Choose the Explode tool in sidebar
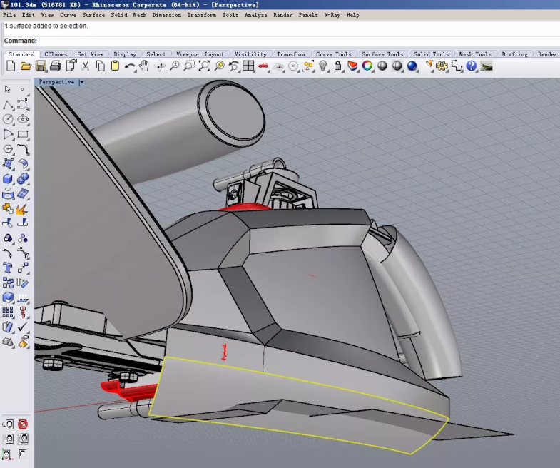The height and width of the screenshot is (468, 560). tap(23, 209)
